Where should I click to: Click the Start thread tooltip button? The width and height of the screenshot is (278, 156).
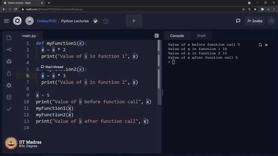[52, 67]
